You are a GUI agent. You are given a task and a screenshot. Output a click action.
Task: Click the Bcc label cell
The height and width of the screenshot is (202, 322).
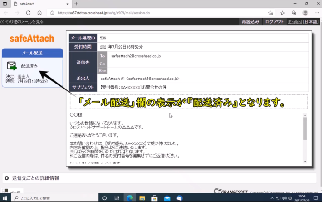(x=102, y=71)
